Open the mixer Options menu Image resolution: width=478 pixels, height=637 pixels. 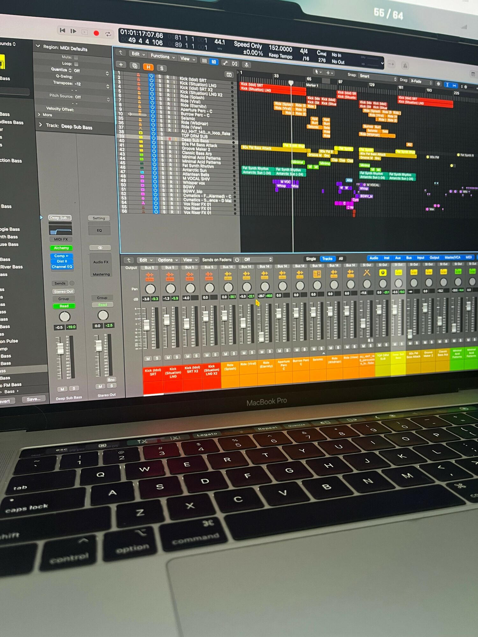(x=168, y=260)
